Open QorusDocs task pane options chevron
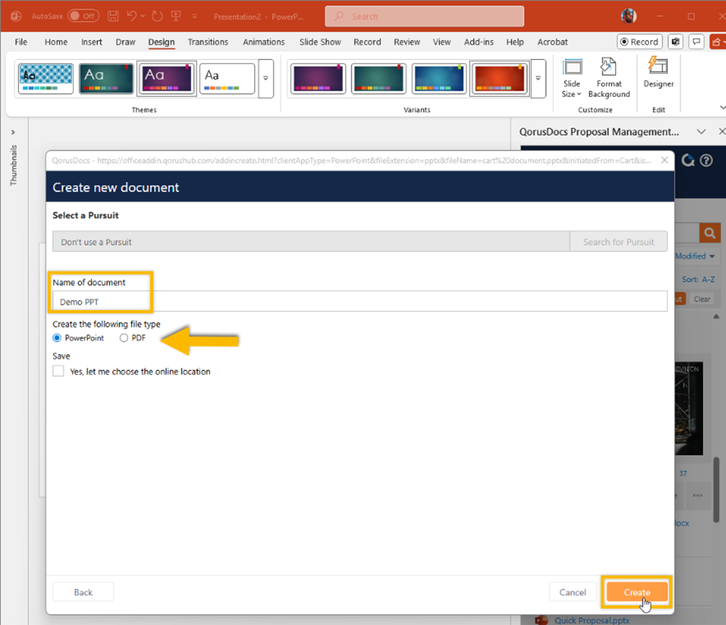This screenshot has height=625, width=726. pos(701,131)
